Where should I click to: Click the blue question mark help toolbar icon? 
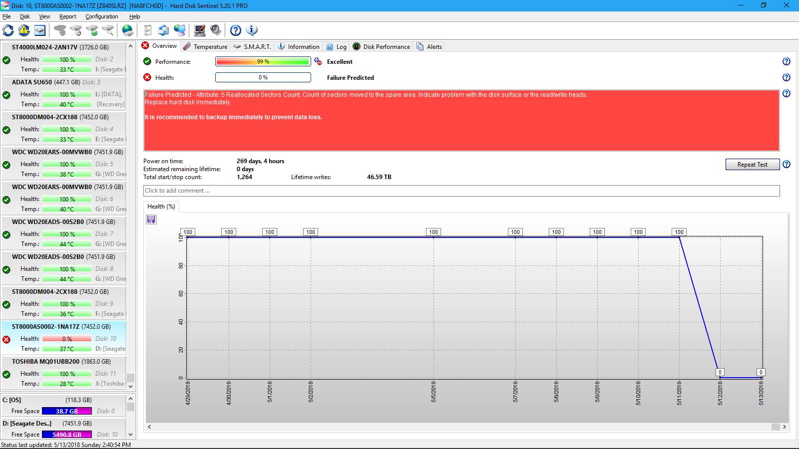pos(236,30)
